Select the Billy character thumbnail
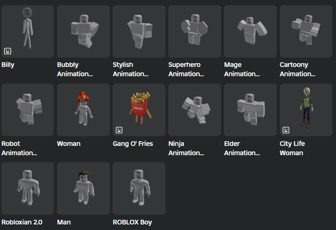 coord(28,31)
